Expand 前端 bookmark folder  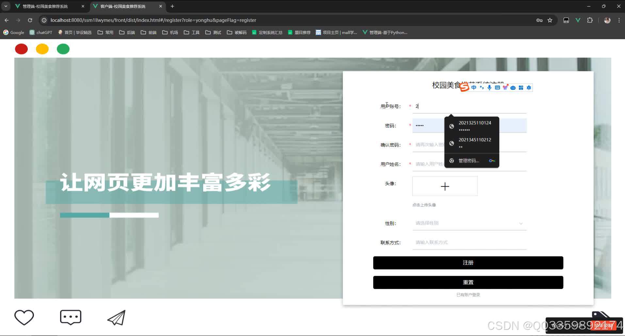tap(149, 32)
